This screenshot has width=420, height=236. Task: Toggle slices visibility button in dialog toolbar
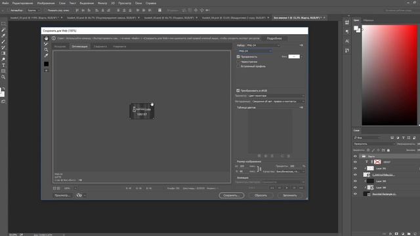46,70
